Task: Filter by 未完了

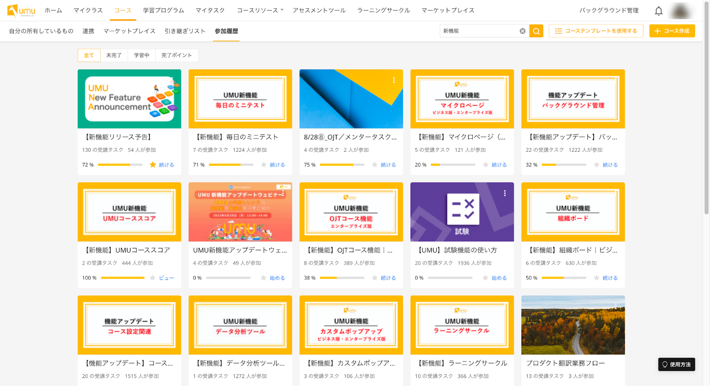Action: (114, 55)
